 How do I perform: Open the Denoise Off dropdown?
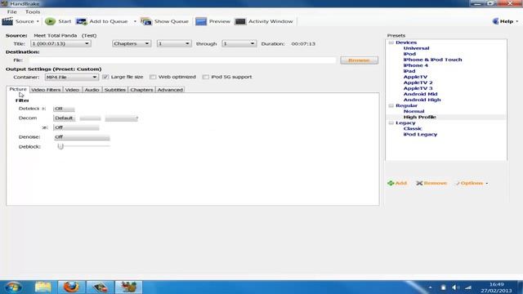coord(82,137)
